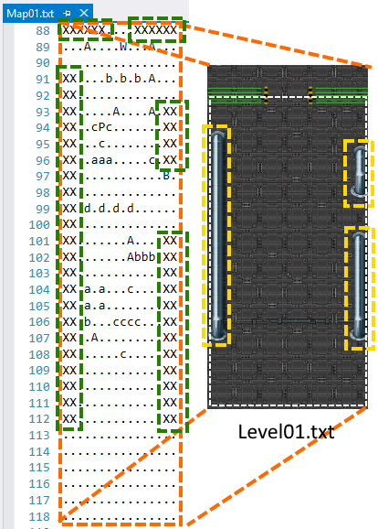The image size is (378, 529).
Task: Click the B character on line 97
Action: pyautogui.click(x=166, y=176)
